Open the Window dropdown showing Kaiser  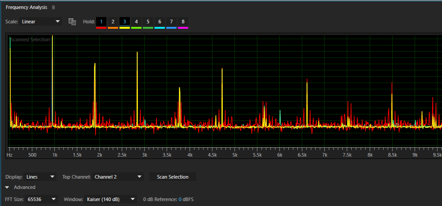(110, 200)
